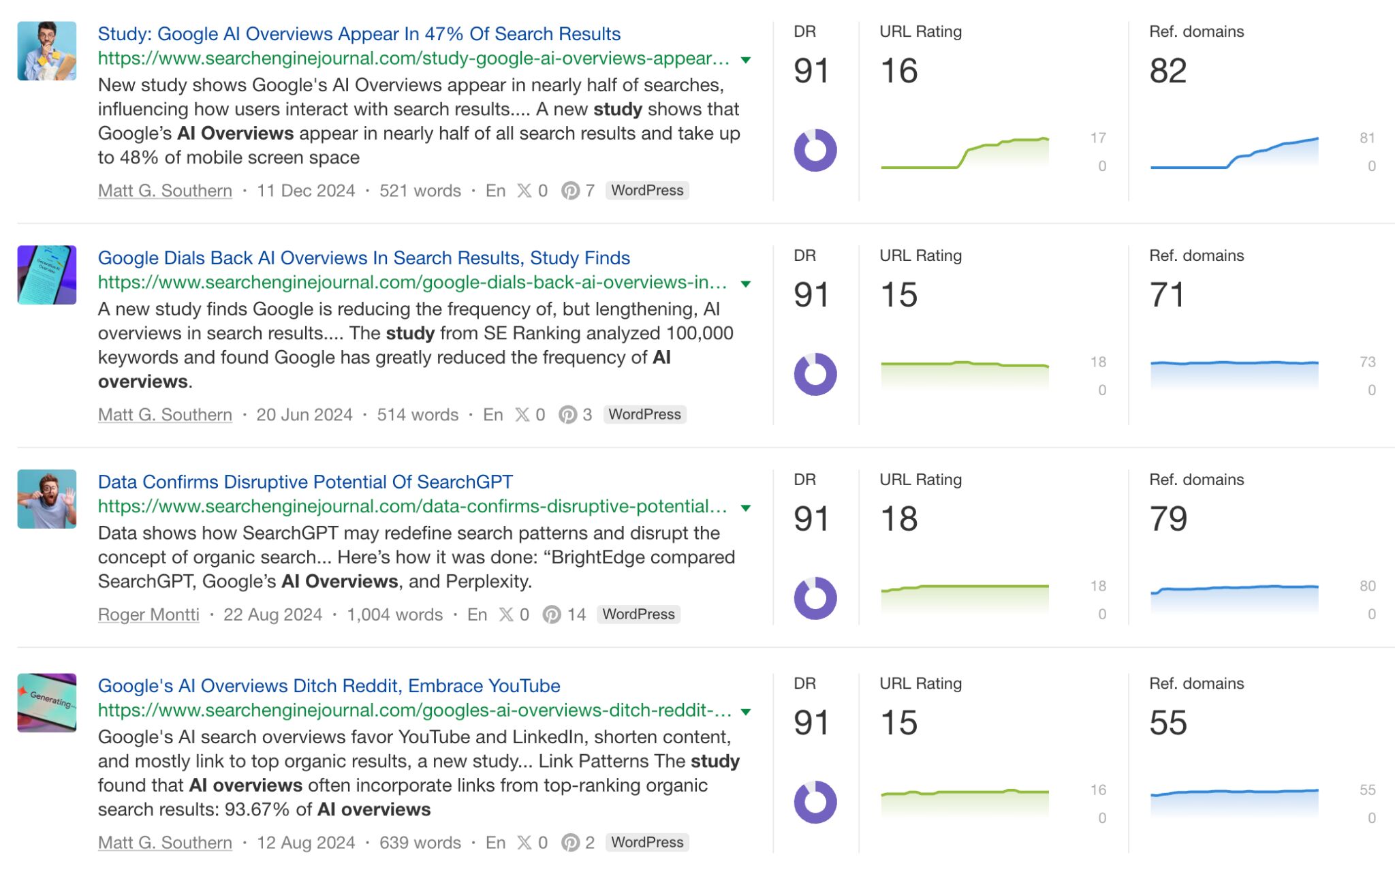Click the Pinterest icon showing 3 shares

(x=566, y=414)
